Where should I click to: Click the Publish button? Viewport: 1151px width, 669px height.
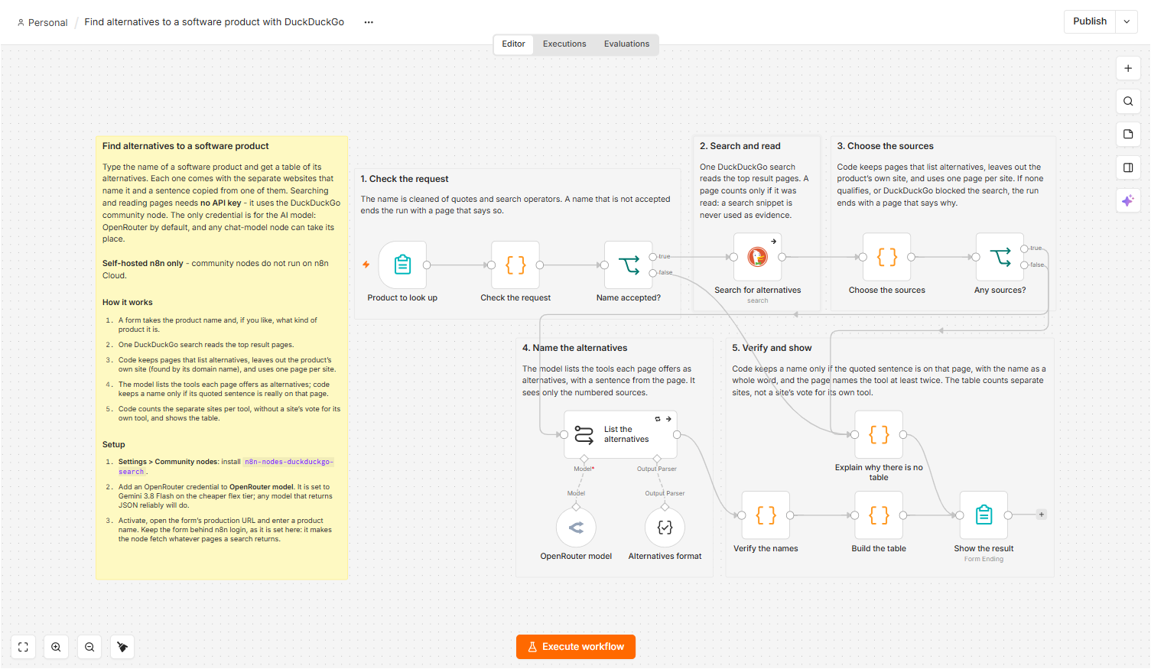(1090, 21)
